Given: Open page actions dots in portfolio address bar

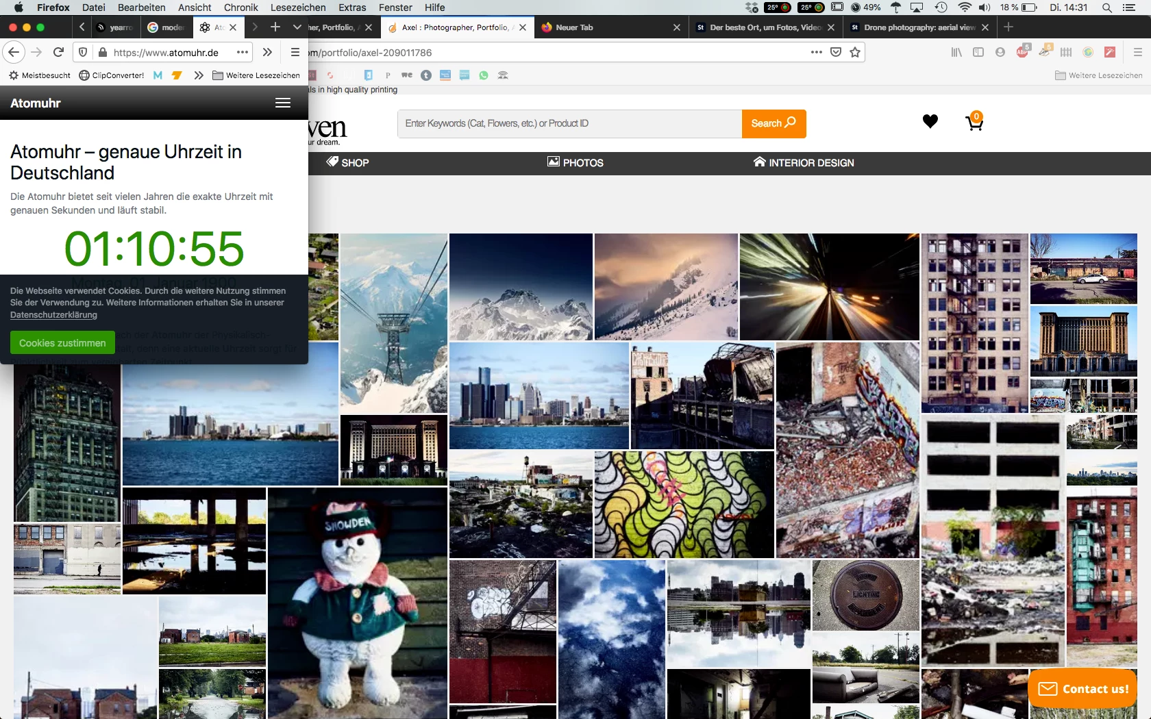Looking at the screenshot, I should pos(816,52).
